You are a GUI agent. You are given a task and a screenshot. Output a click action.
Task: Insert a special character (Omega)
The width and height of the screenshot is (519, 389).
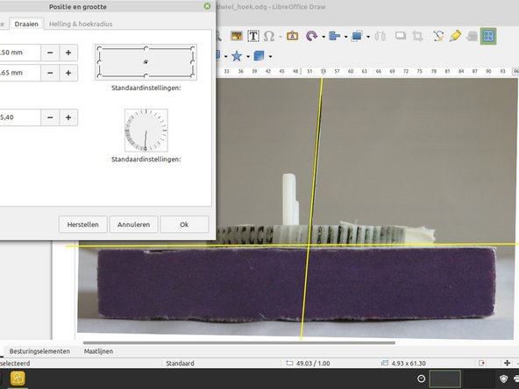point(269,36)
